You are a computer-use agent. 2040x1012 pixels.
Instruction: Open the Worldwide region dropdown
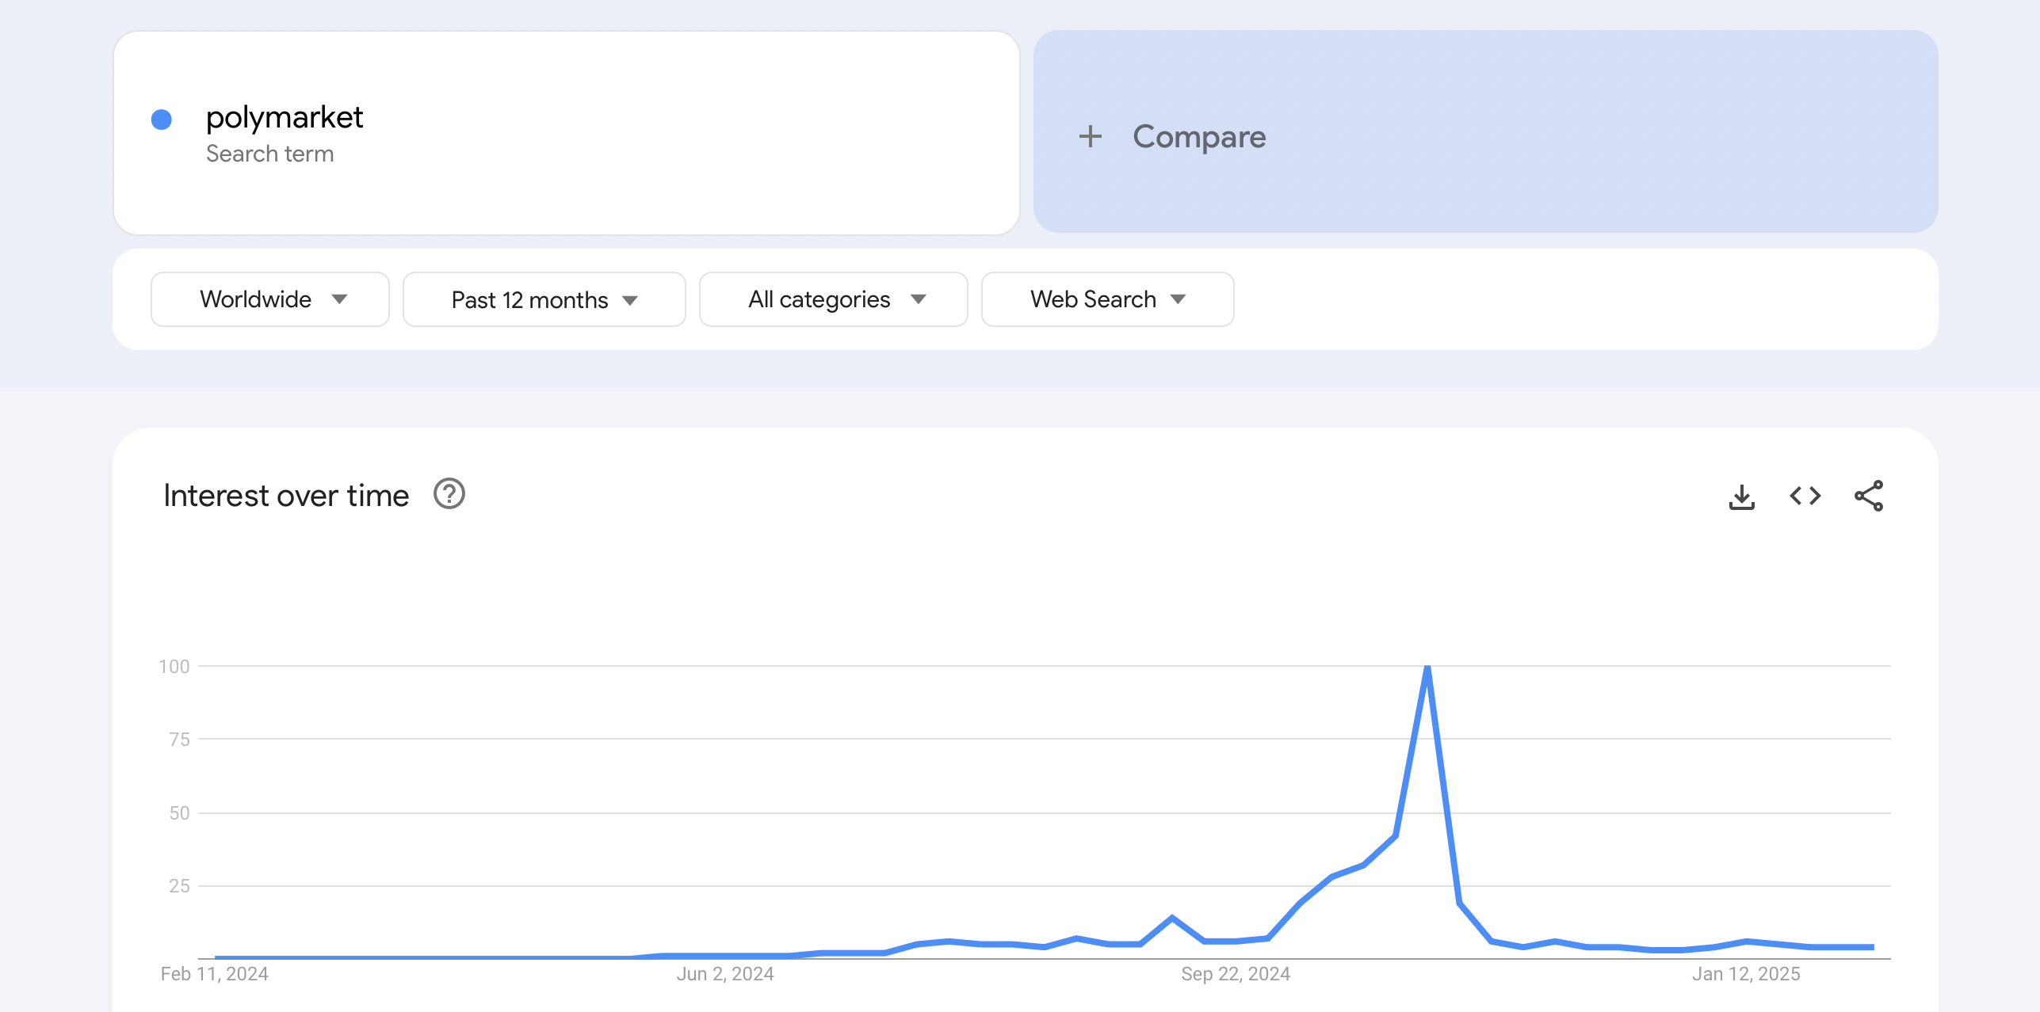[x=270, y=299]
